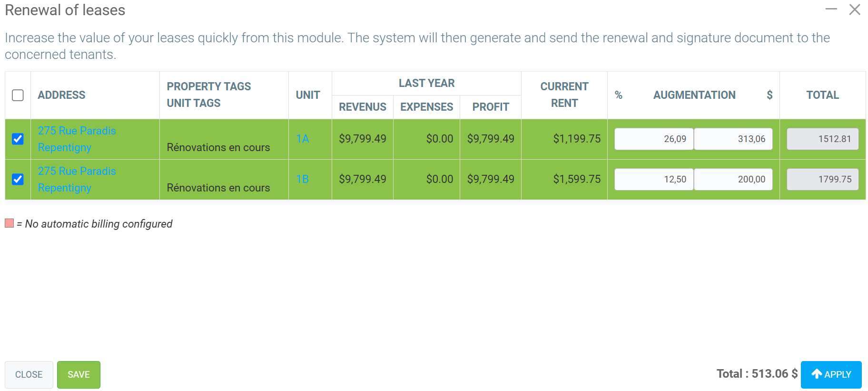Click the dollar augmentation field showing 200,00
This screenshot has height=391, width=868.
(x=733, y=179)
